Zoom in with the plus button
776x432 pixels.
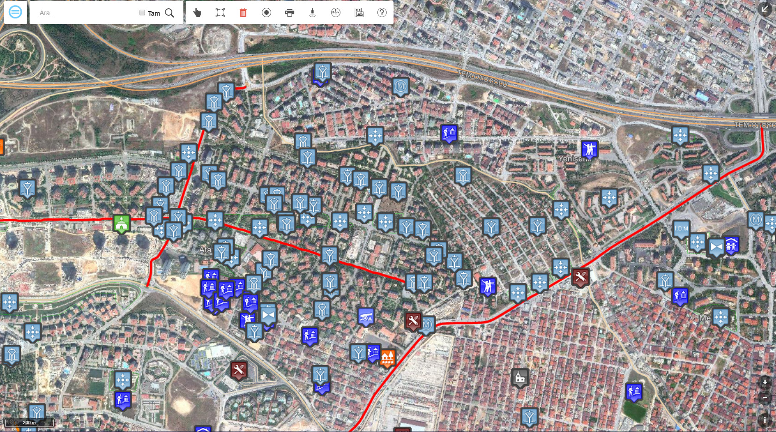(x=765, y=382)
